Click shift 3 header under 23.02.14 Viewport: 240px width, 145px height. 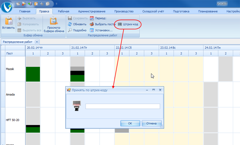click(196, 53)
